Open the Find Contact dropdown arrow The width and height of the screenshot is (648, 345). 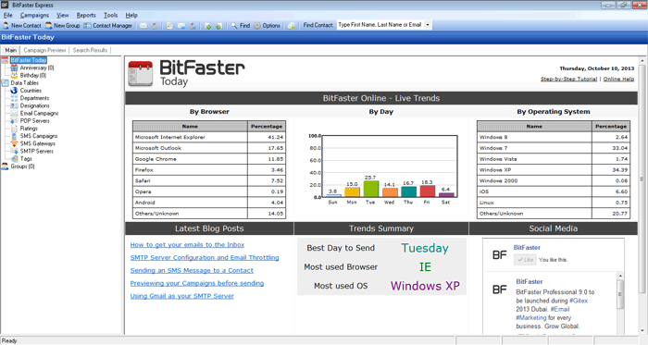point(428,25)
